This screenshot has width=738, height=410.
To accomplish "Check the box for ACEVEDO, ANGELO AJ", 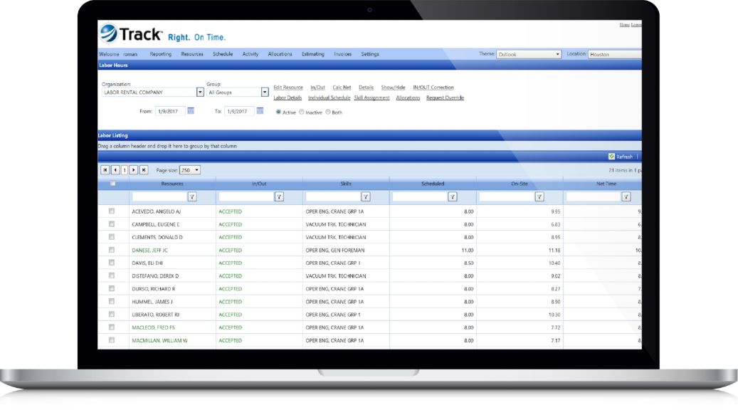I will coord(112,211).
